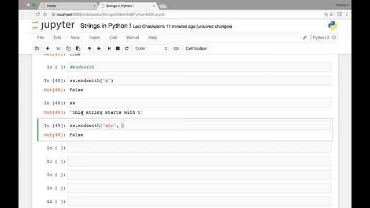The image size is (370, 208).
Task: Reload the page in browser
Action: coord(38,14)
